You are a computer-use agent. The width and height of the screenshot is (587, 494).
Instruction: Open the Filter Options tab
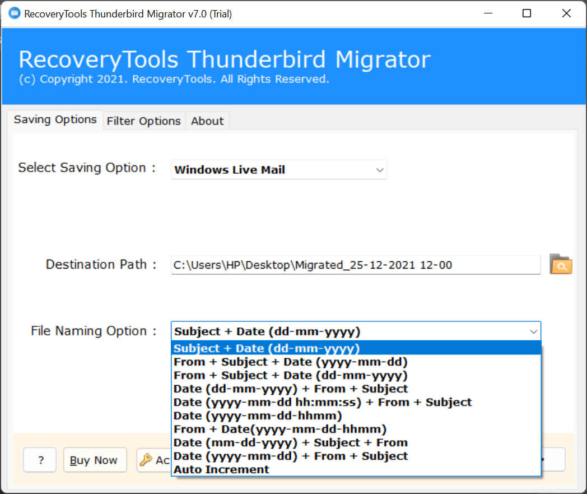coord(144,121)
